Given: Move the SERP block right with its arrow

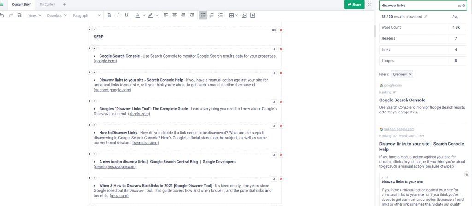Looking at the screenshot, I should coord(94,29).
